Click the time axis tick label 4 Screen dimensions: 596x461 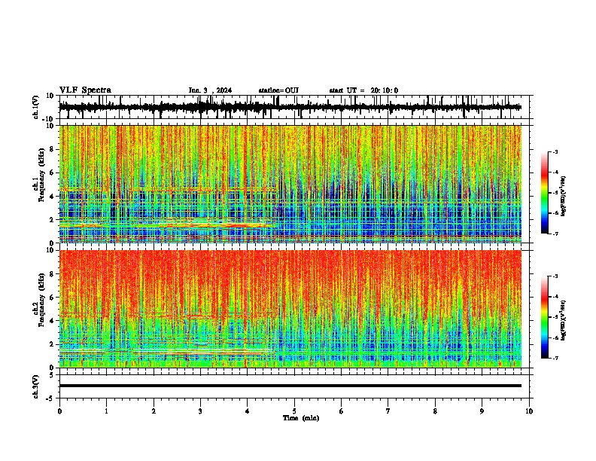pyautogui.click(x=248, y=411)
